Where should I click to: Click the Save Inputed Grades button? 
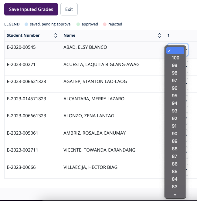tap(31, 9)
